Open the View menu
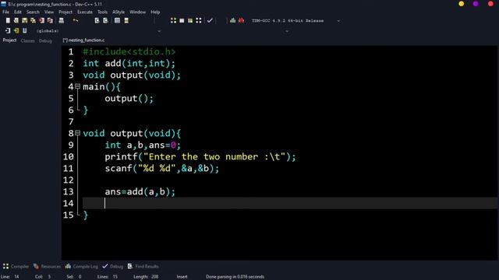499x280 pixels. pos(49,12)
